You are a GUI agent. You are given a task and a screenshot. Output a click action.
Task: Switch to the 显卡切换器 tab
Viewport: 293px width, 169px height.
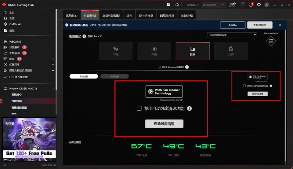pyautogui.click(x=146, y=16)
